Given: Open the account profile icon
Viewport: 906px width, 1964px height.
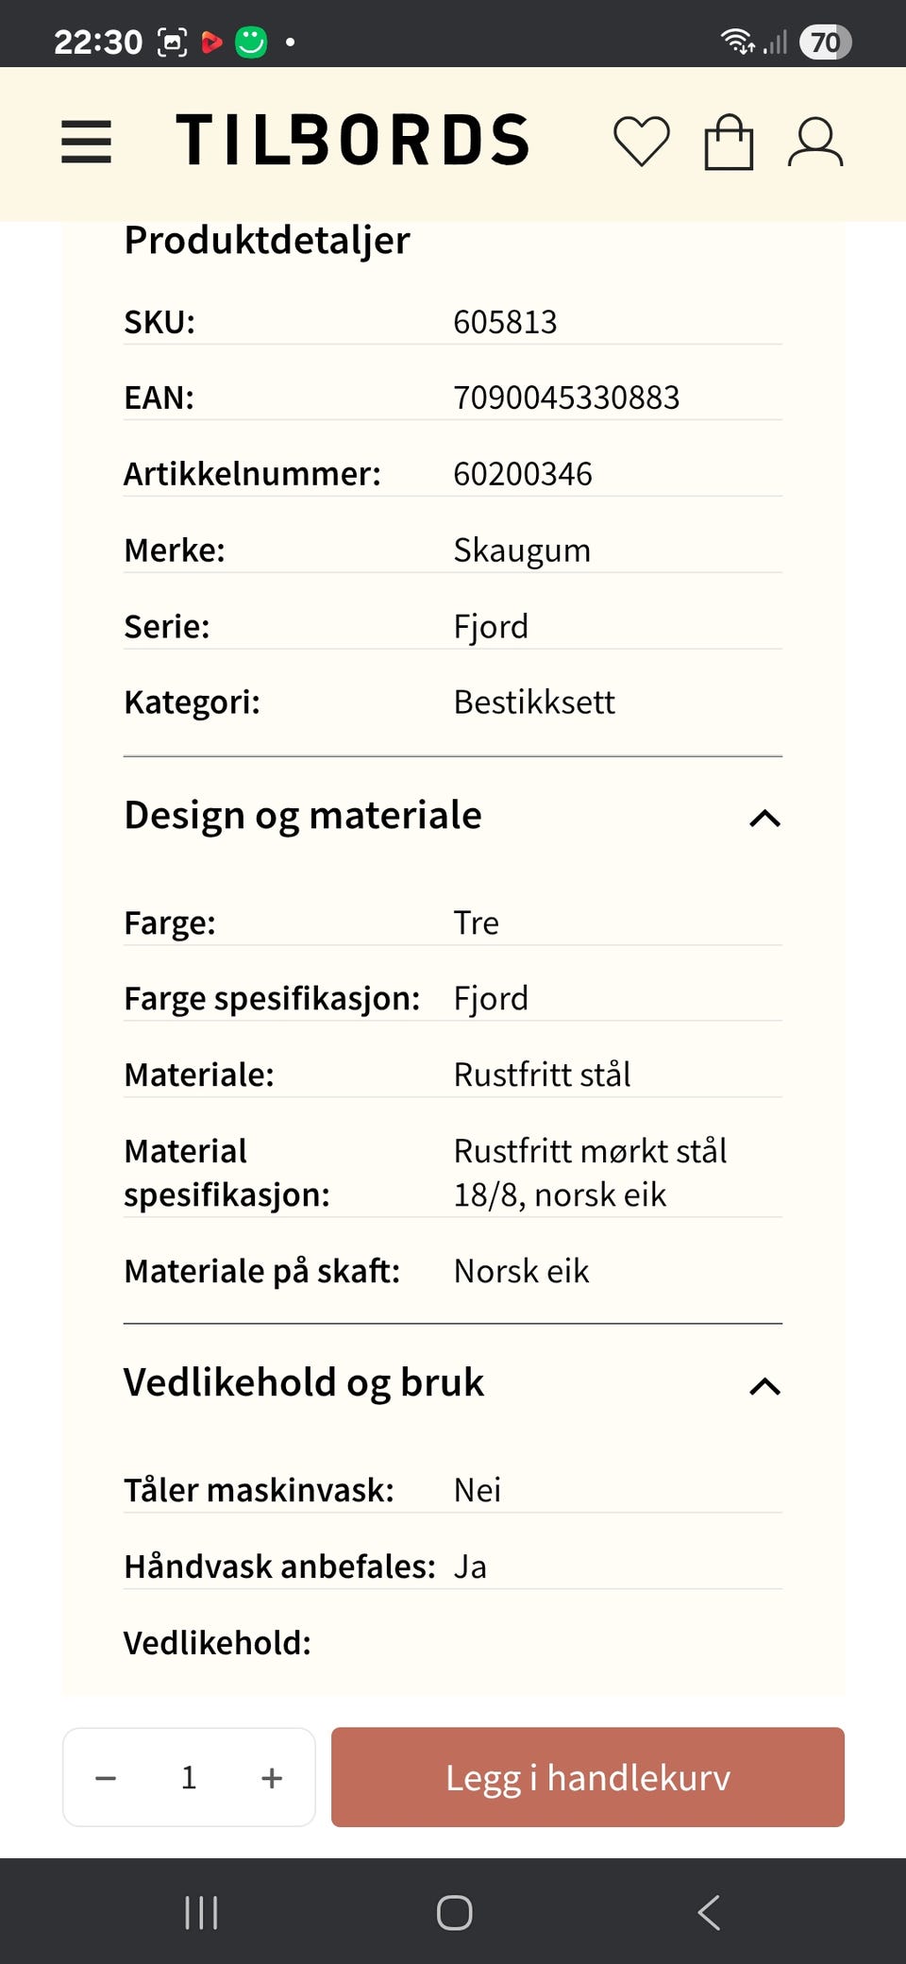Looking at the screenshot, I should (x=815, y=142).
